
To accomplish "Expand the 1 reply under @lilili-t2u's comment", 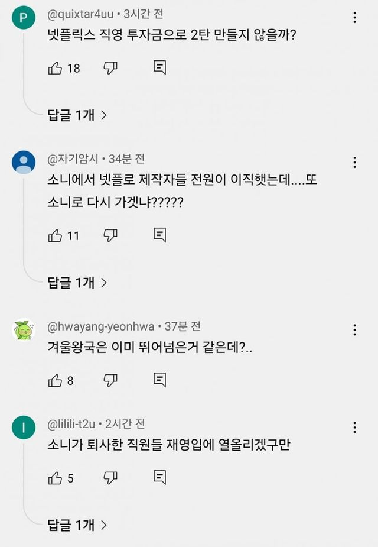I will pos(77,524).
